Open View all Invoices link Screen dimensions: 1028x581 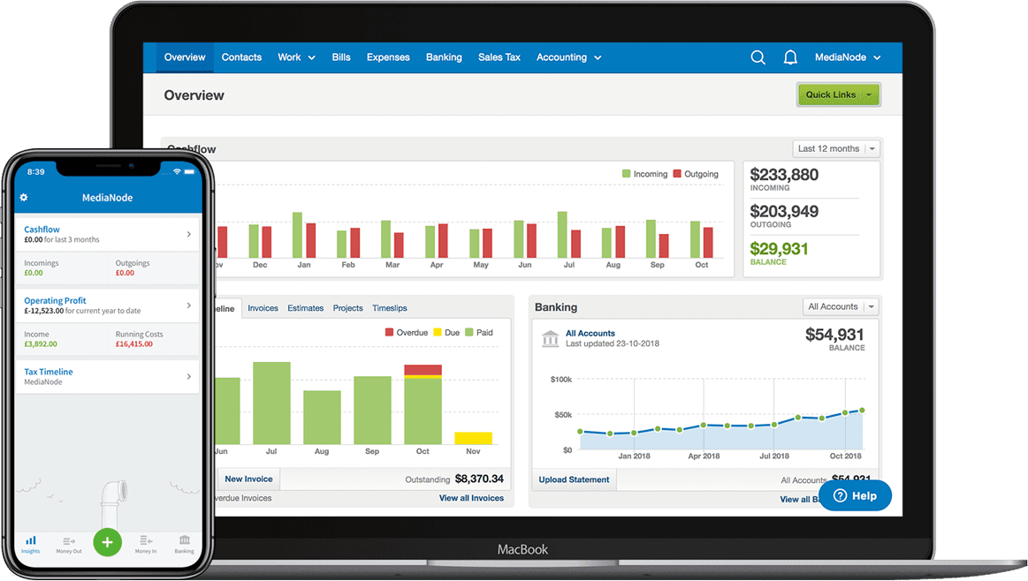471,498
